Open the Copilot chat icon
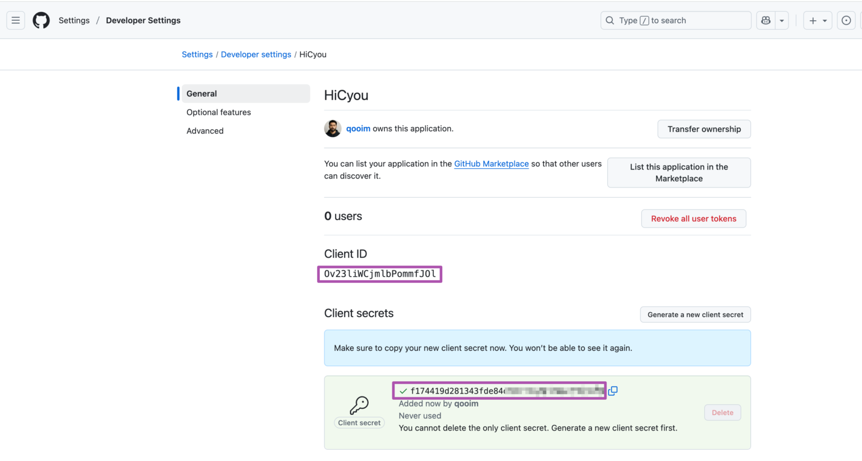This screenshot has height=461, width=862. [765, 21]
